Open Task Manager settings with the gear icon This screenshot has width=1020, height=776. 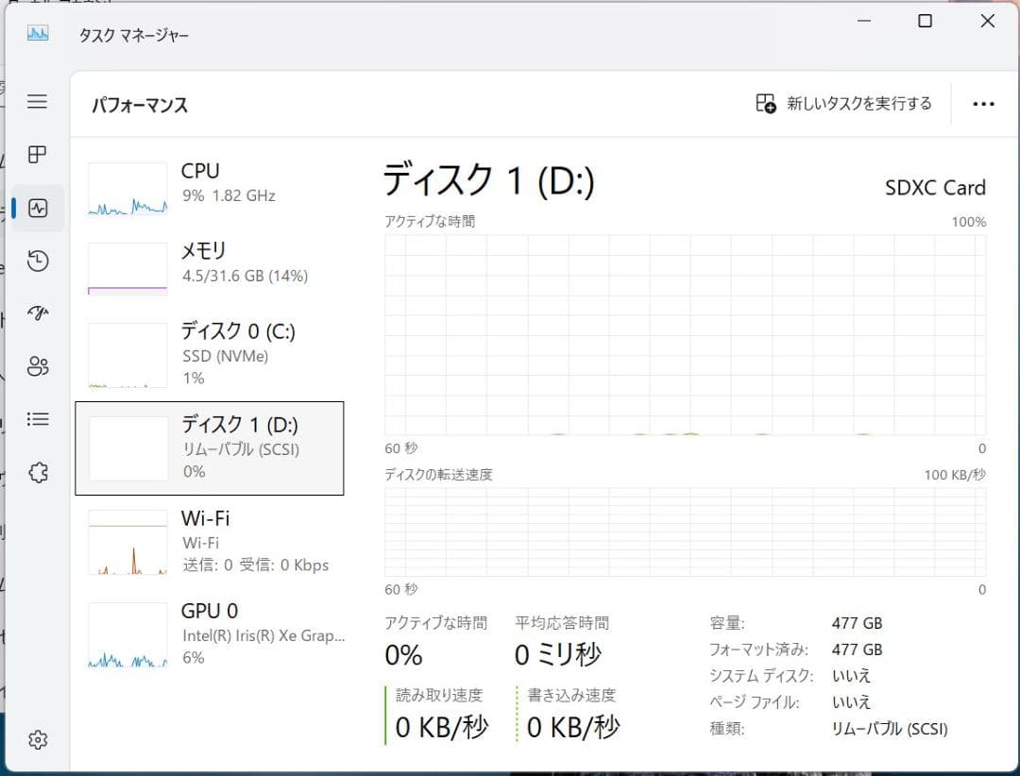click(x=38, y=739)
